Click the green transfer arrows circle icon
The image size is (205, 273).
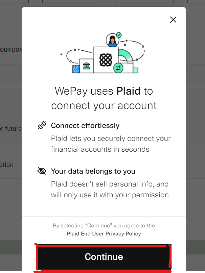[118, 68]
